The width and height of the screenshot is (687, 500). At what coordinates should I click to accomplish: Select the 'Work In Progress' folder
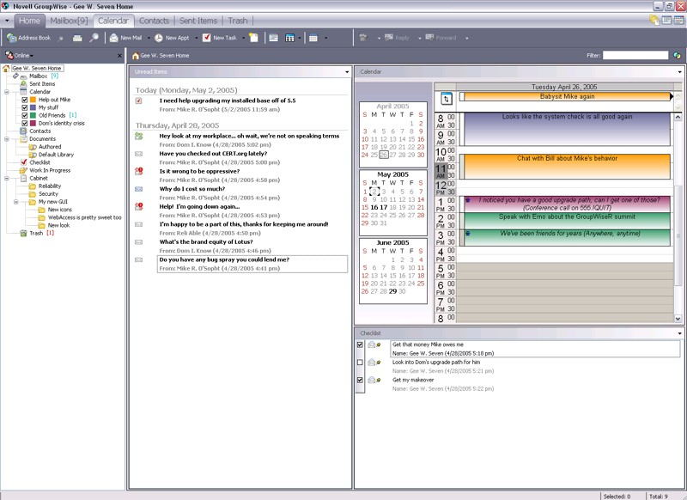pos(50,170)
